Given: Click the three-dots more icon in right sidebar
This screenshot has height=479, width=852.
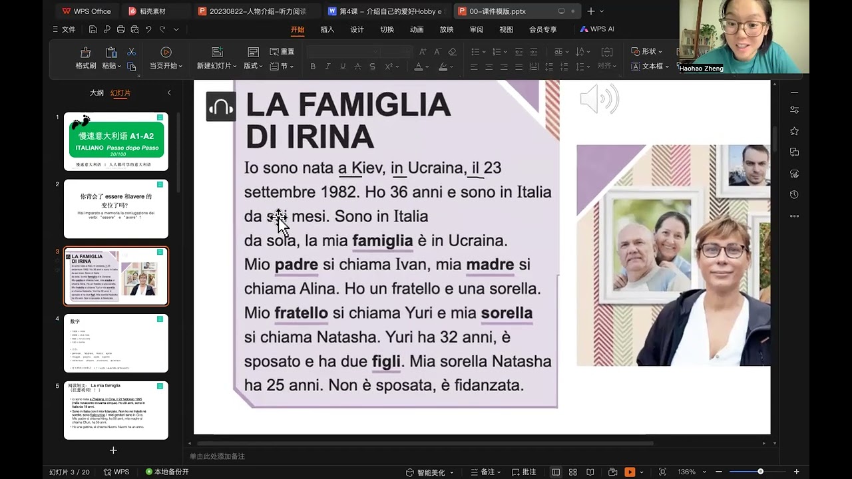Looking at the screenshot, I should pos(794,216).
